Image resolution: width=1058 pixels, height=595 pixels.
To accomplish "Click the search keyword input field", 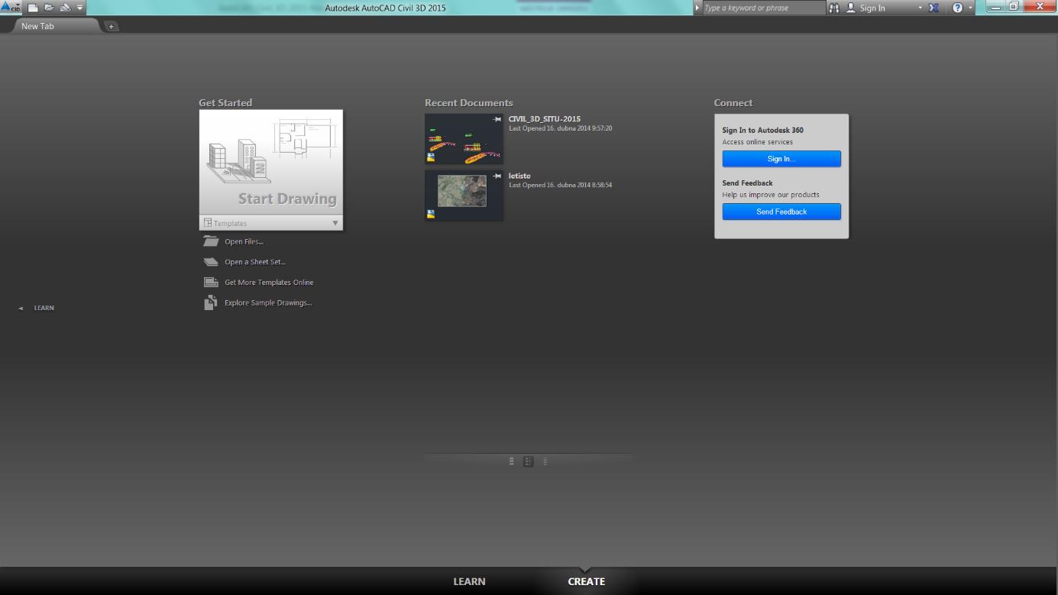I will pos(764,8).
